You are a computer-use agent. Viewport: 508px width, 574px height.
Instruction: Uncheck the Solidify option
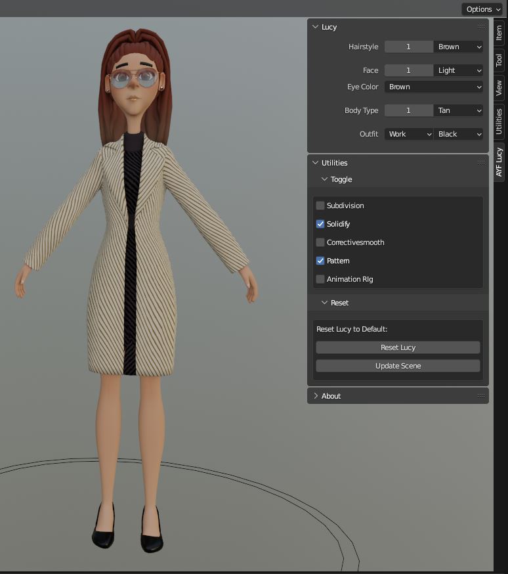320,224
